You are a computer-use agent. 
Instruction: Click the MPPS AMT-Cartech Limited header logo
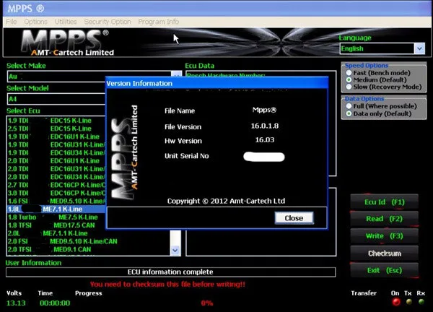(x=68, y=43)
